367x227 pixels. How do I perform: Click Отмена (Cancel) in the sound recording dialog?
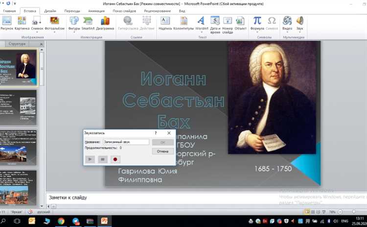coord(162,151)
